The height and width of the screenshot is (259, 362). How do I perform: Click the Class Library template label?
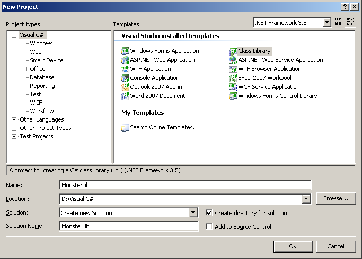click(x=254, y=51)
